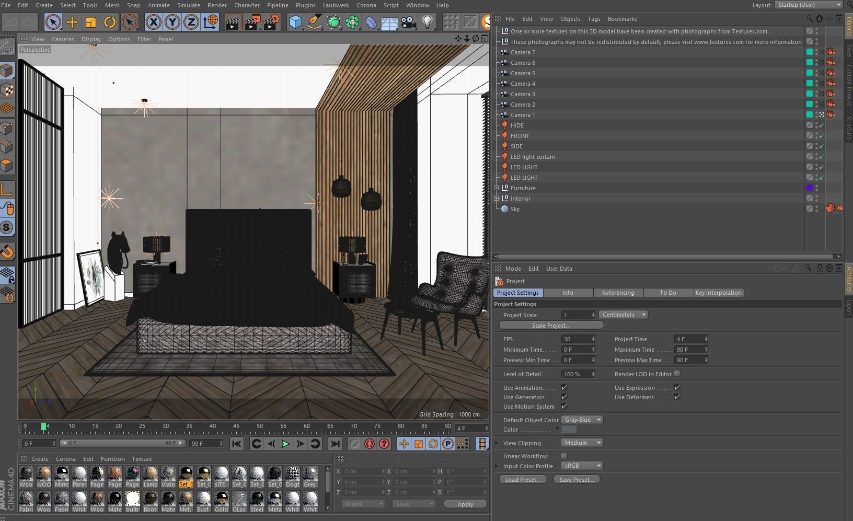Add a Camera object from toolbar
853x521 pixels.
pos(409,22)
